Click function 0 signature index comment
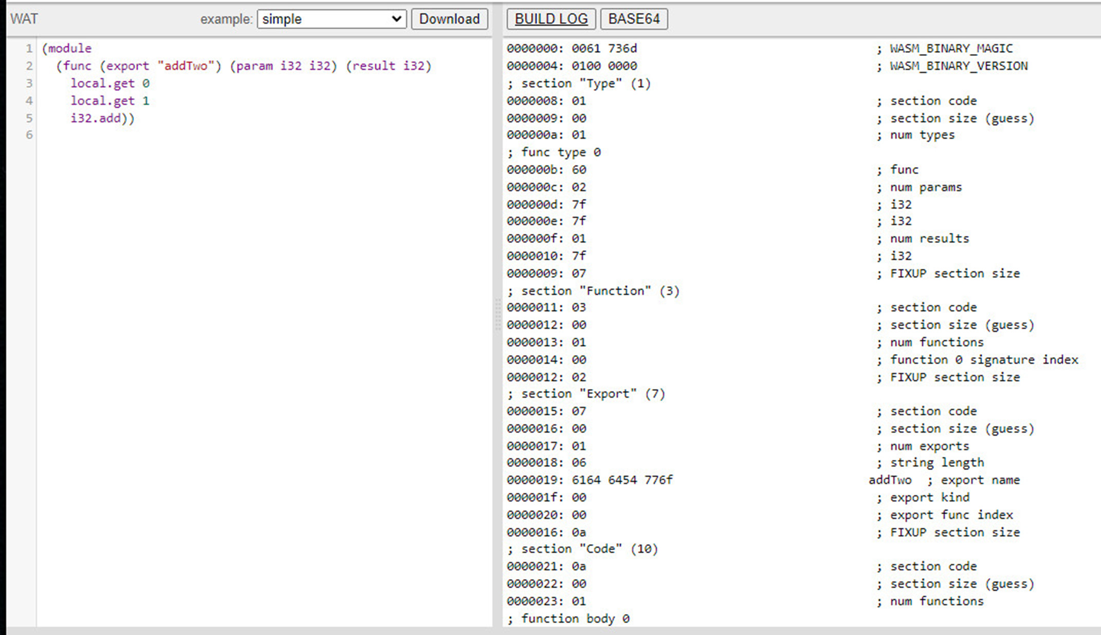This screenshot has height=635, width=1101. (x=978, y=360)
